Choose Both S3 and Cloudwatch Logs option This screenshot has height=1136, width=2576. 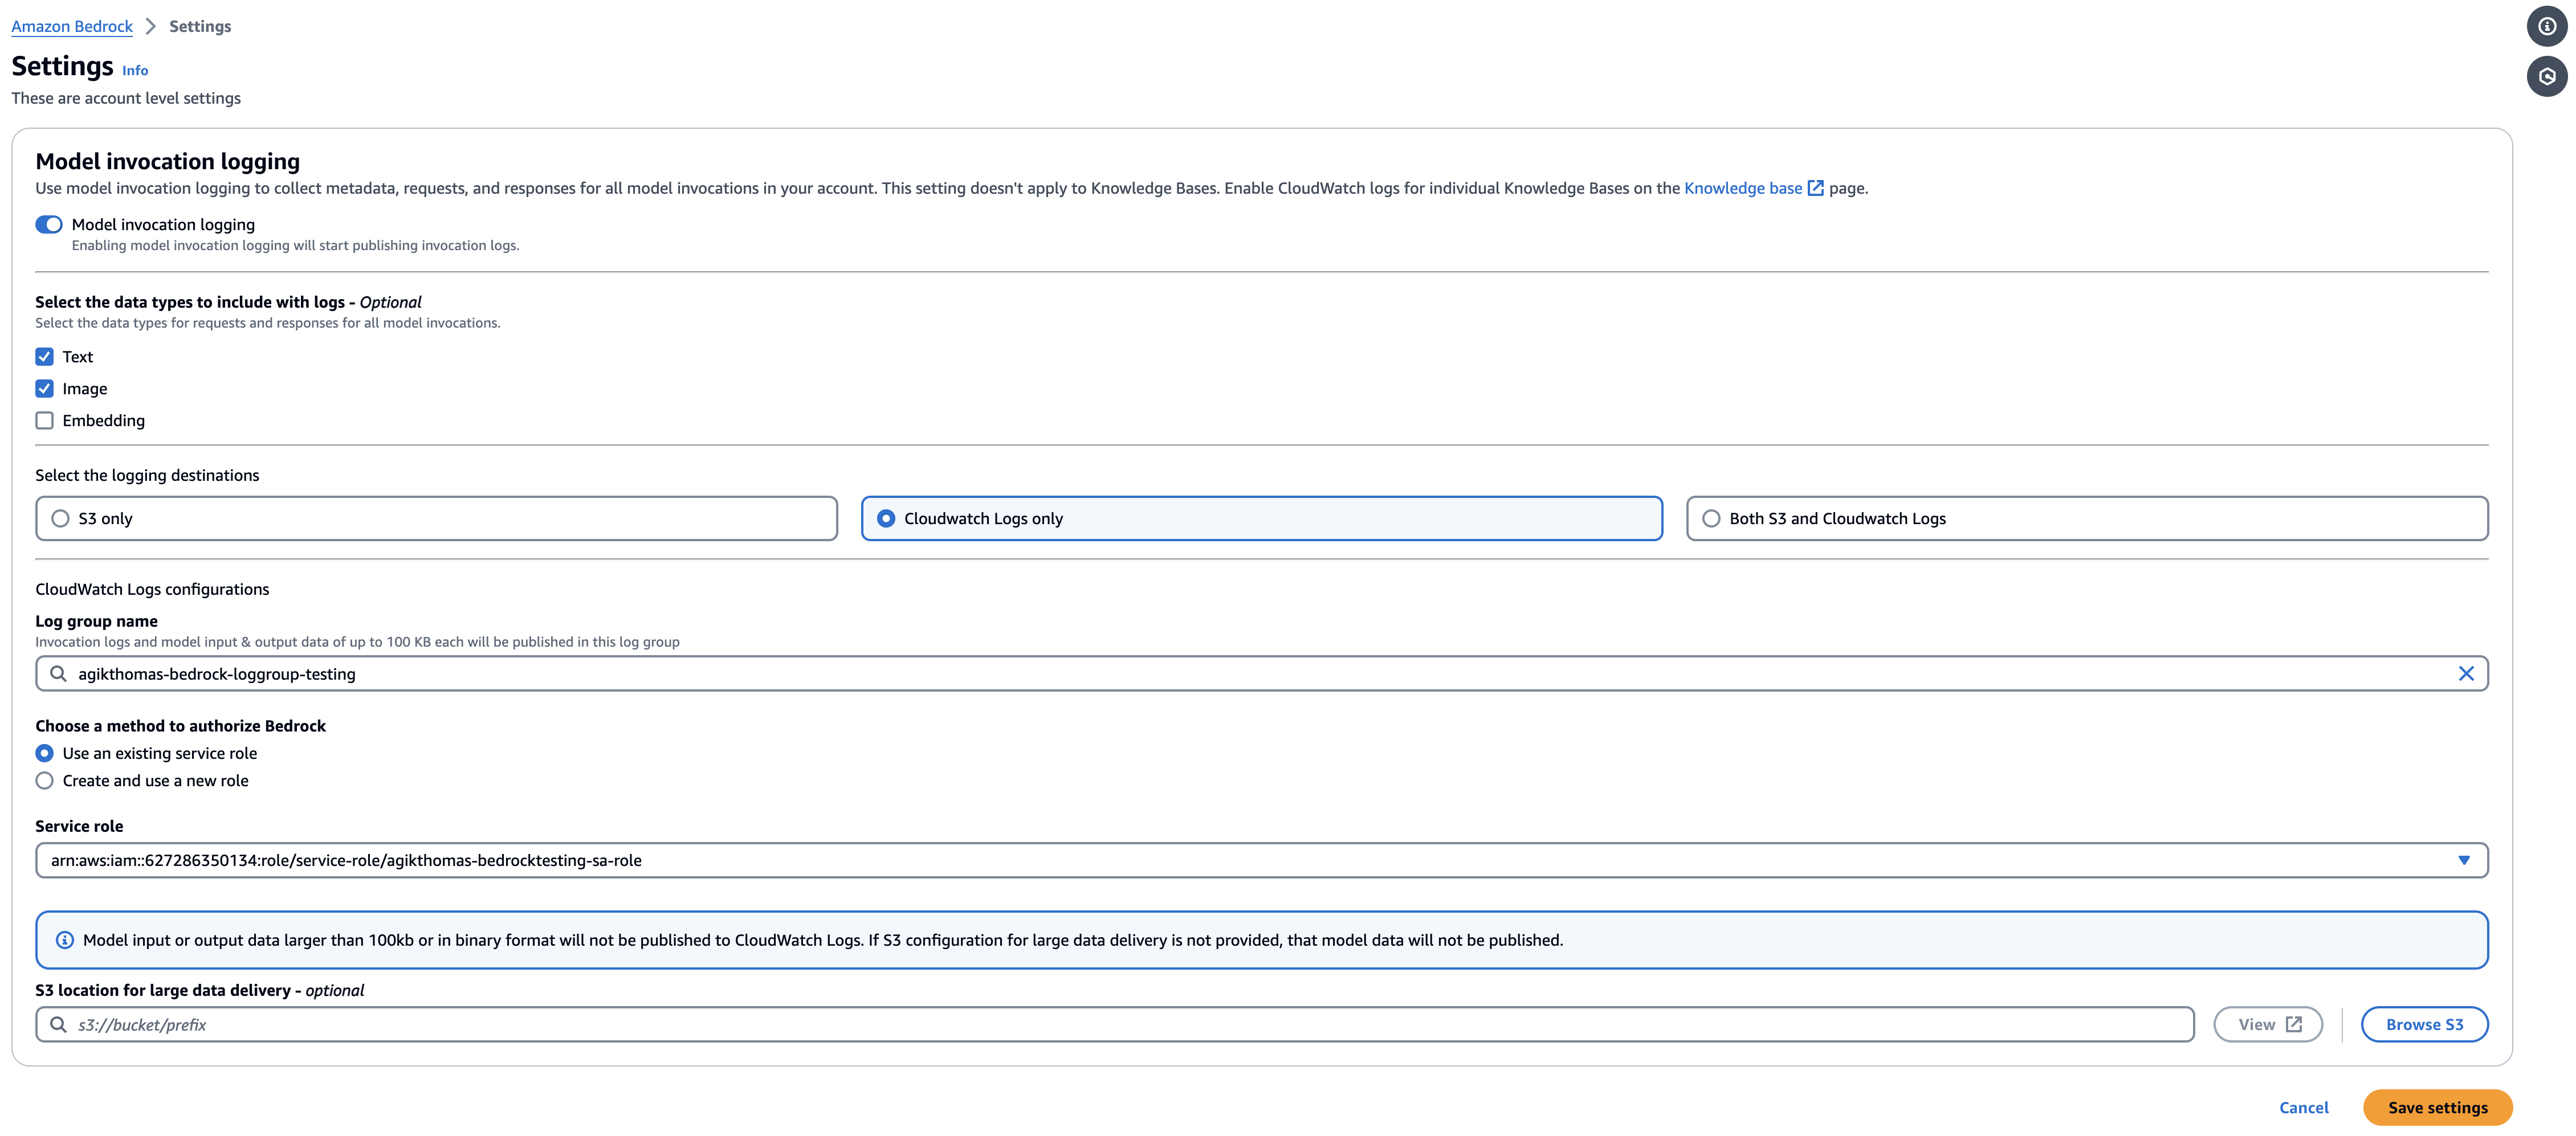click(1711, 518)
